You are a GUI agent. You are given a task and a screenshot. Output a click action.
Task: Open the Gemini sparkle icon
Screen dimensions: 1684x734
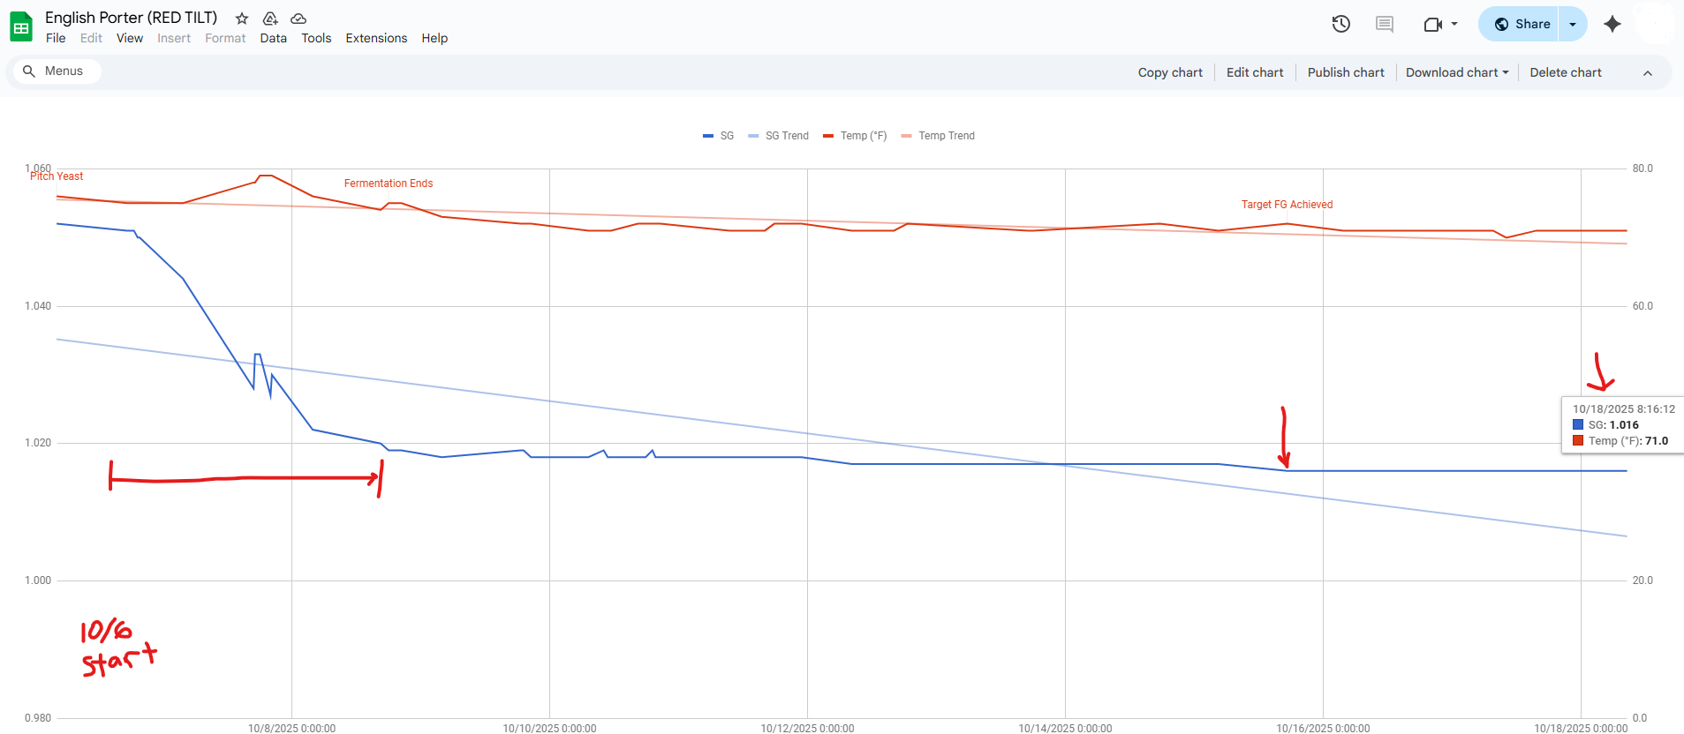(x=1612, y=24)
